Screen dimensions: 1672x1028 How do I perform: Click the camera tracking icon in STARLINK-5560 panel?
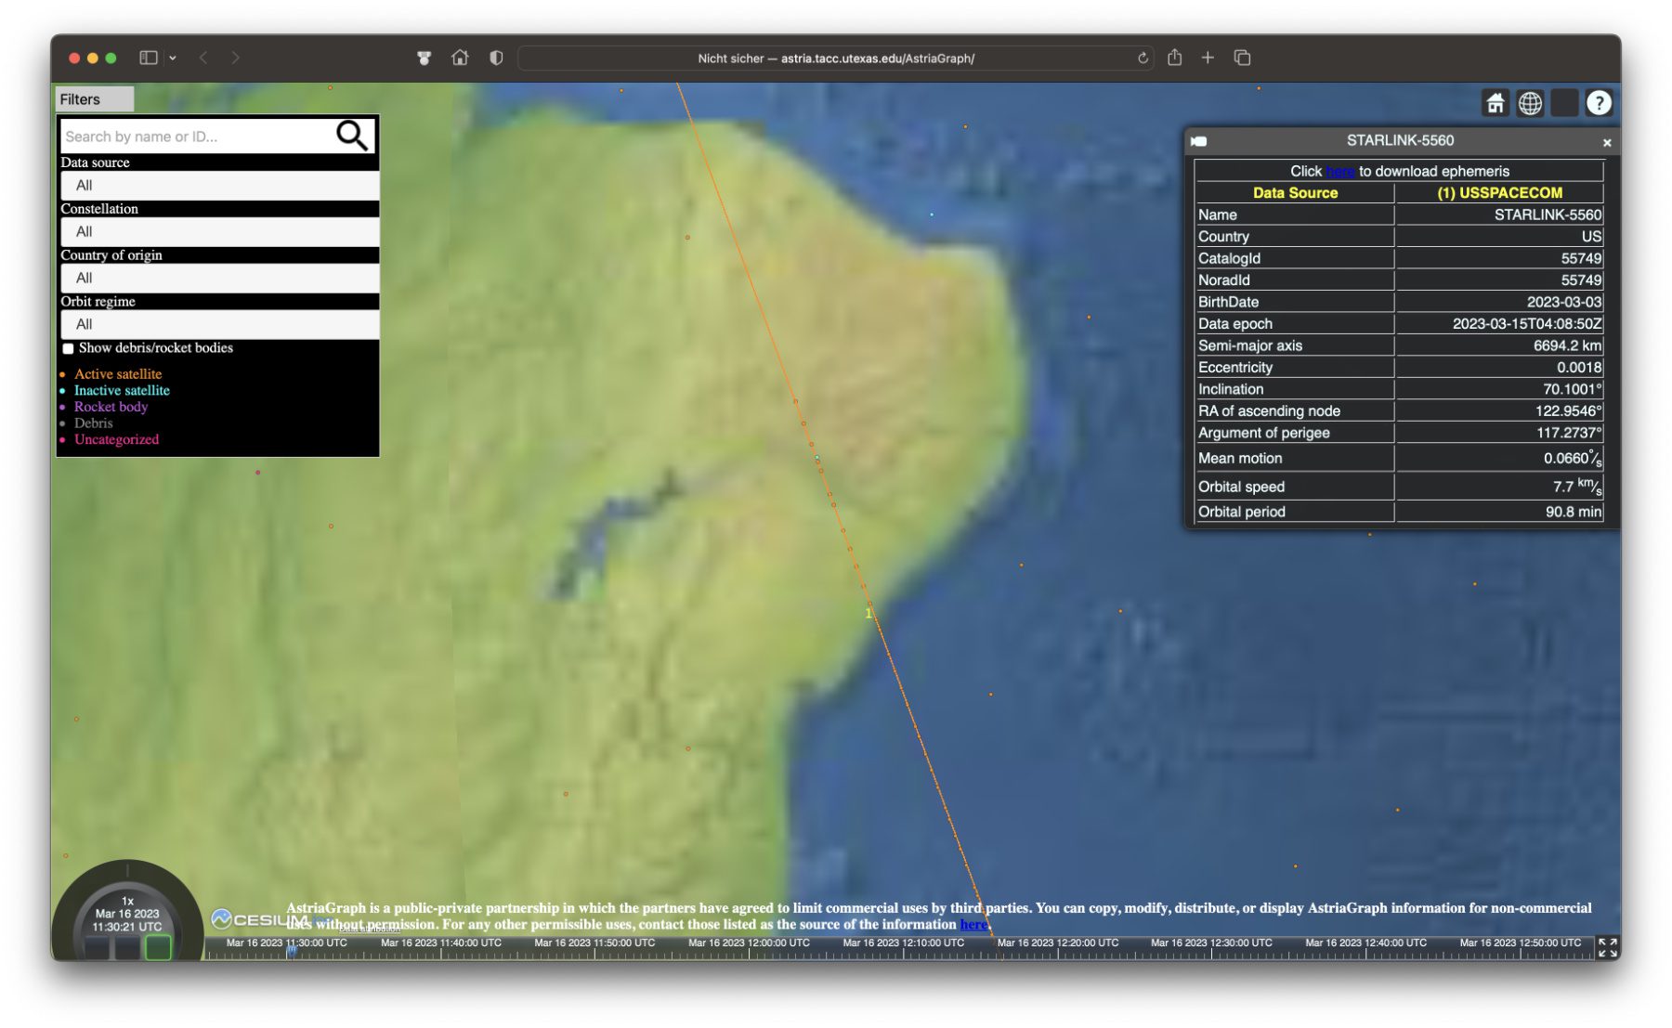tap(1199, 141)
